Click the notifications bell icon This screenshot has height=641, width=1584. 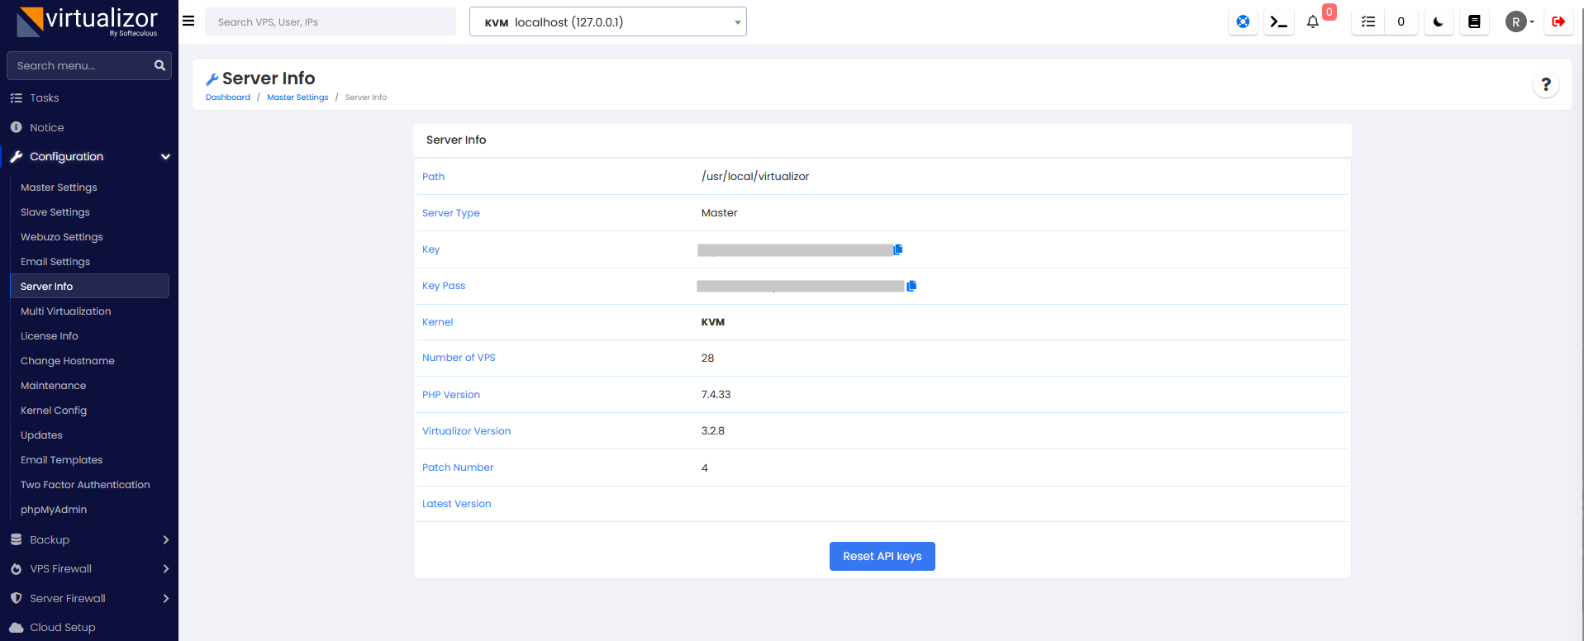(1313, 22)
